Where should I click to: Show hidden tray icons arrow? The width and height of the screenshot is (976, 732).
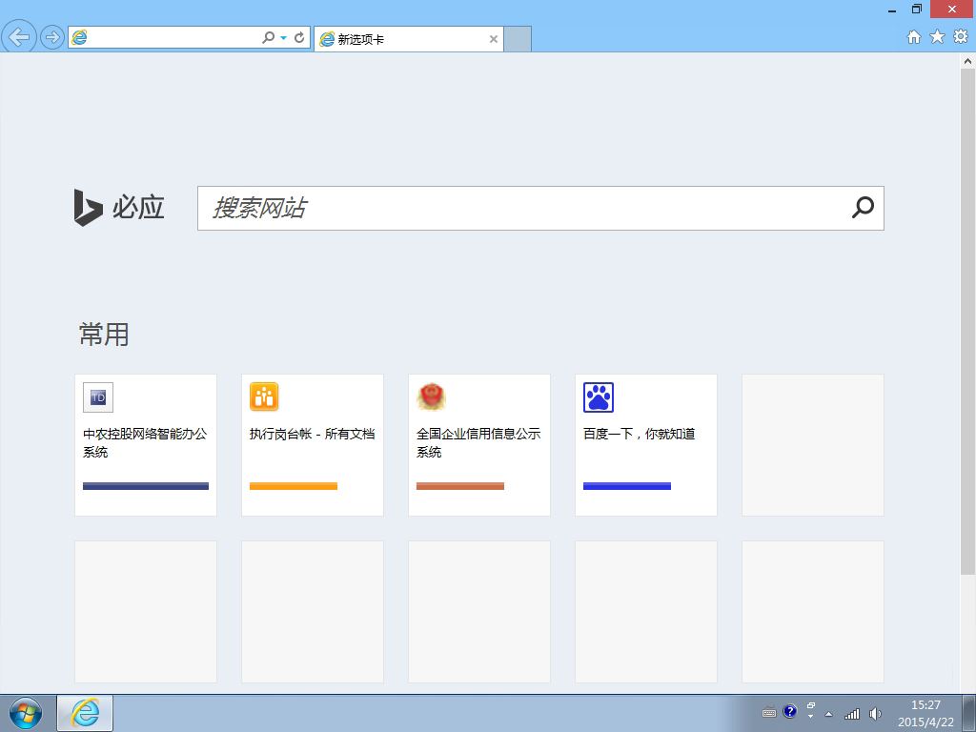point(828,715)
